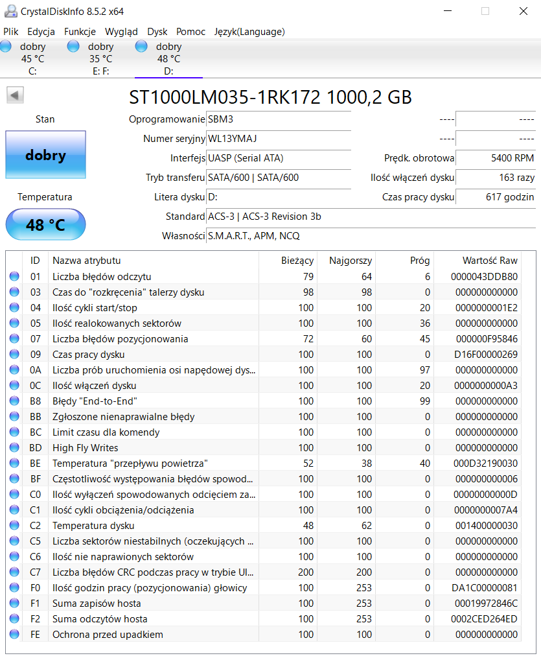Click the 48 °C temperature button
541x658 pixels.
point(45,225)
